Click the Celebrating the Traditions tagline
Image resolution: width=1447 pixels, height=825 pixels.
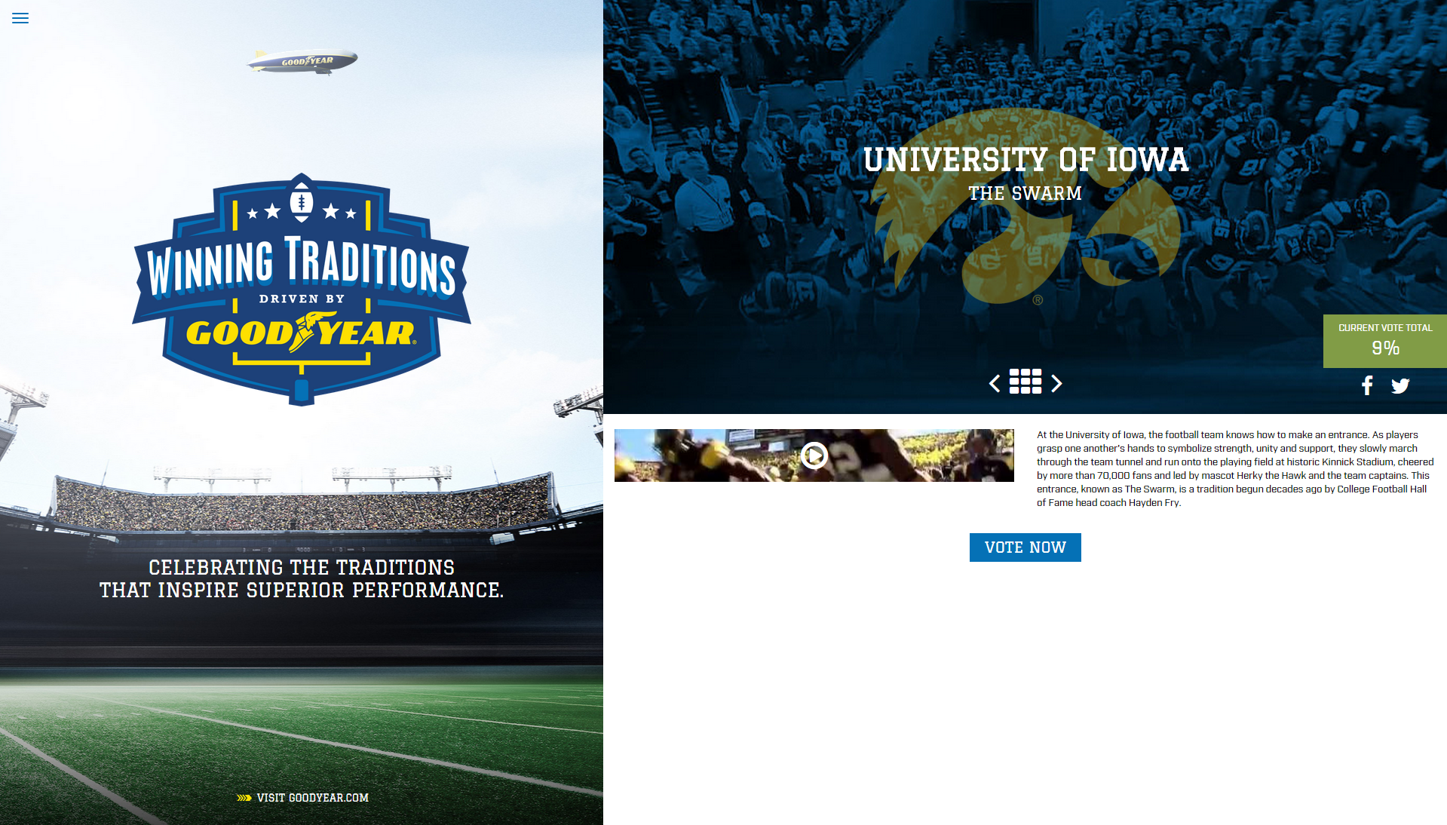pyautogui.click(x=302, y=578)
